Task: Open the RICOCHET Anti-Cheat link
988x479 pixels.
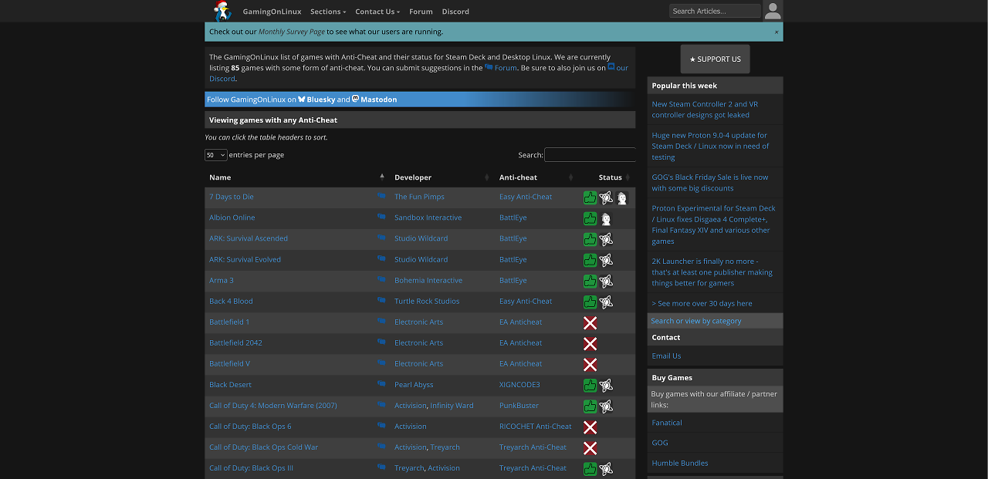Action: tap(536, 426)
